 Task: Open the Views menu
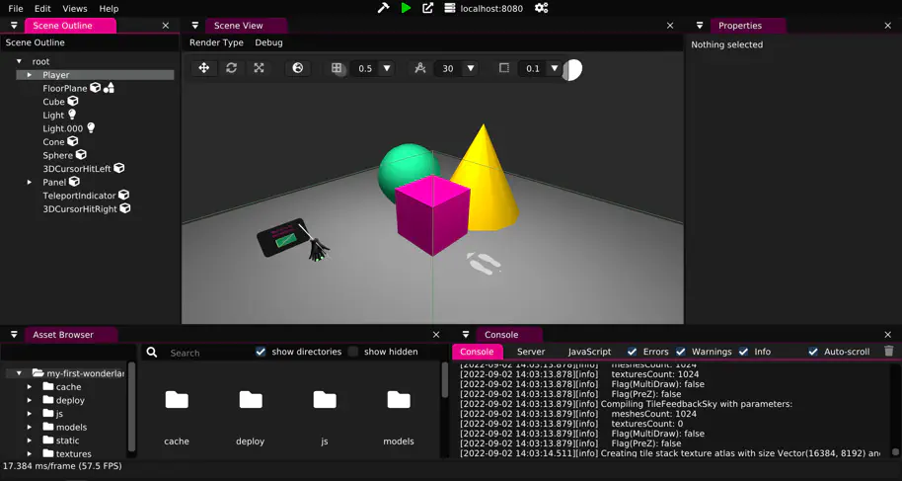[x=75, y=8]
